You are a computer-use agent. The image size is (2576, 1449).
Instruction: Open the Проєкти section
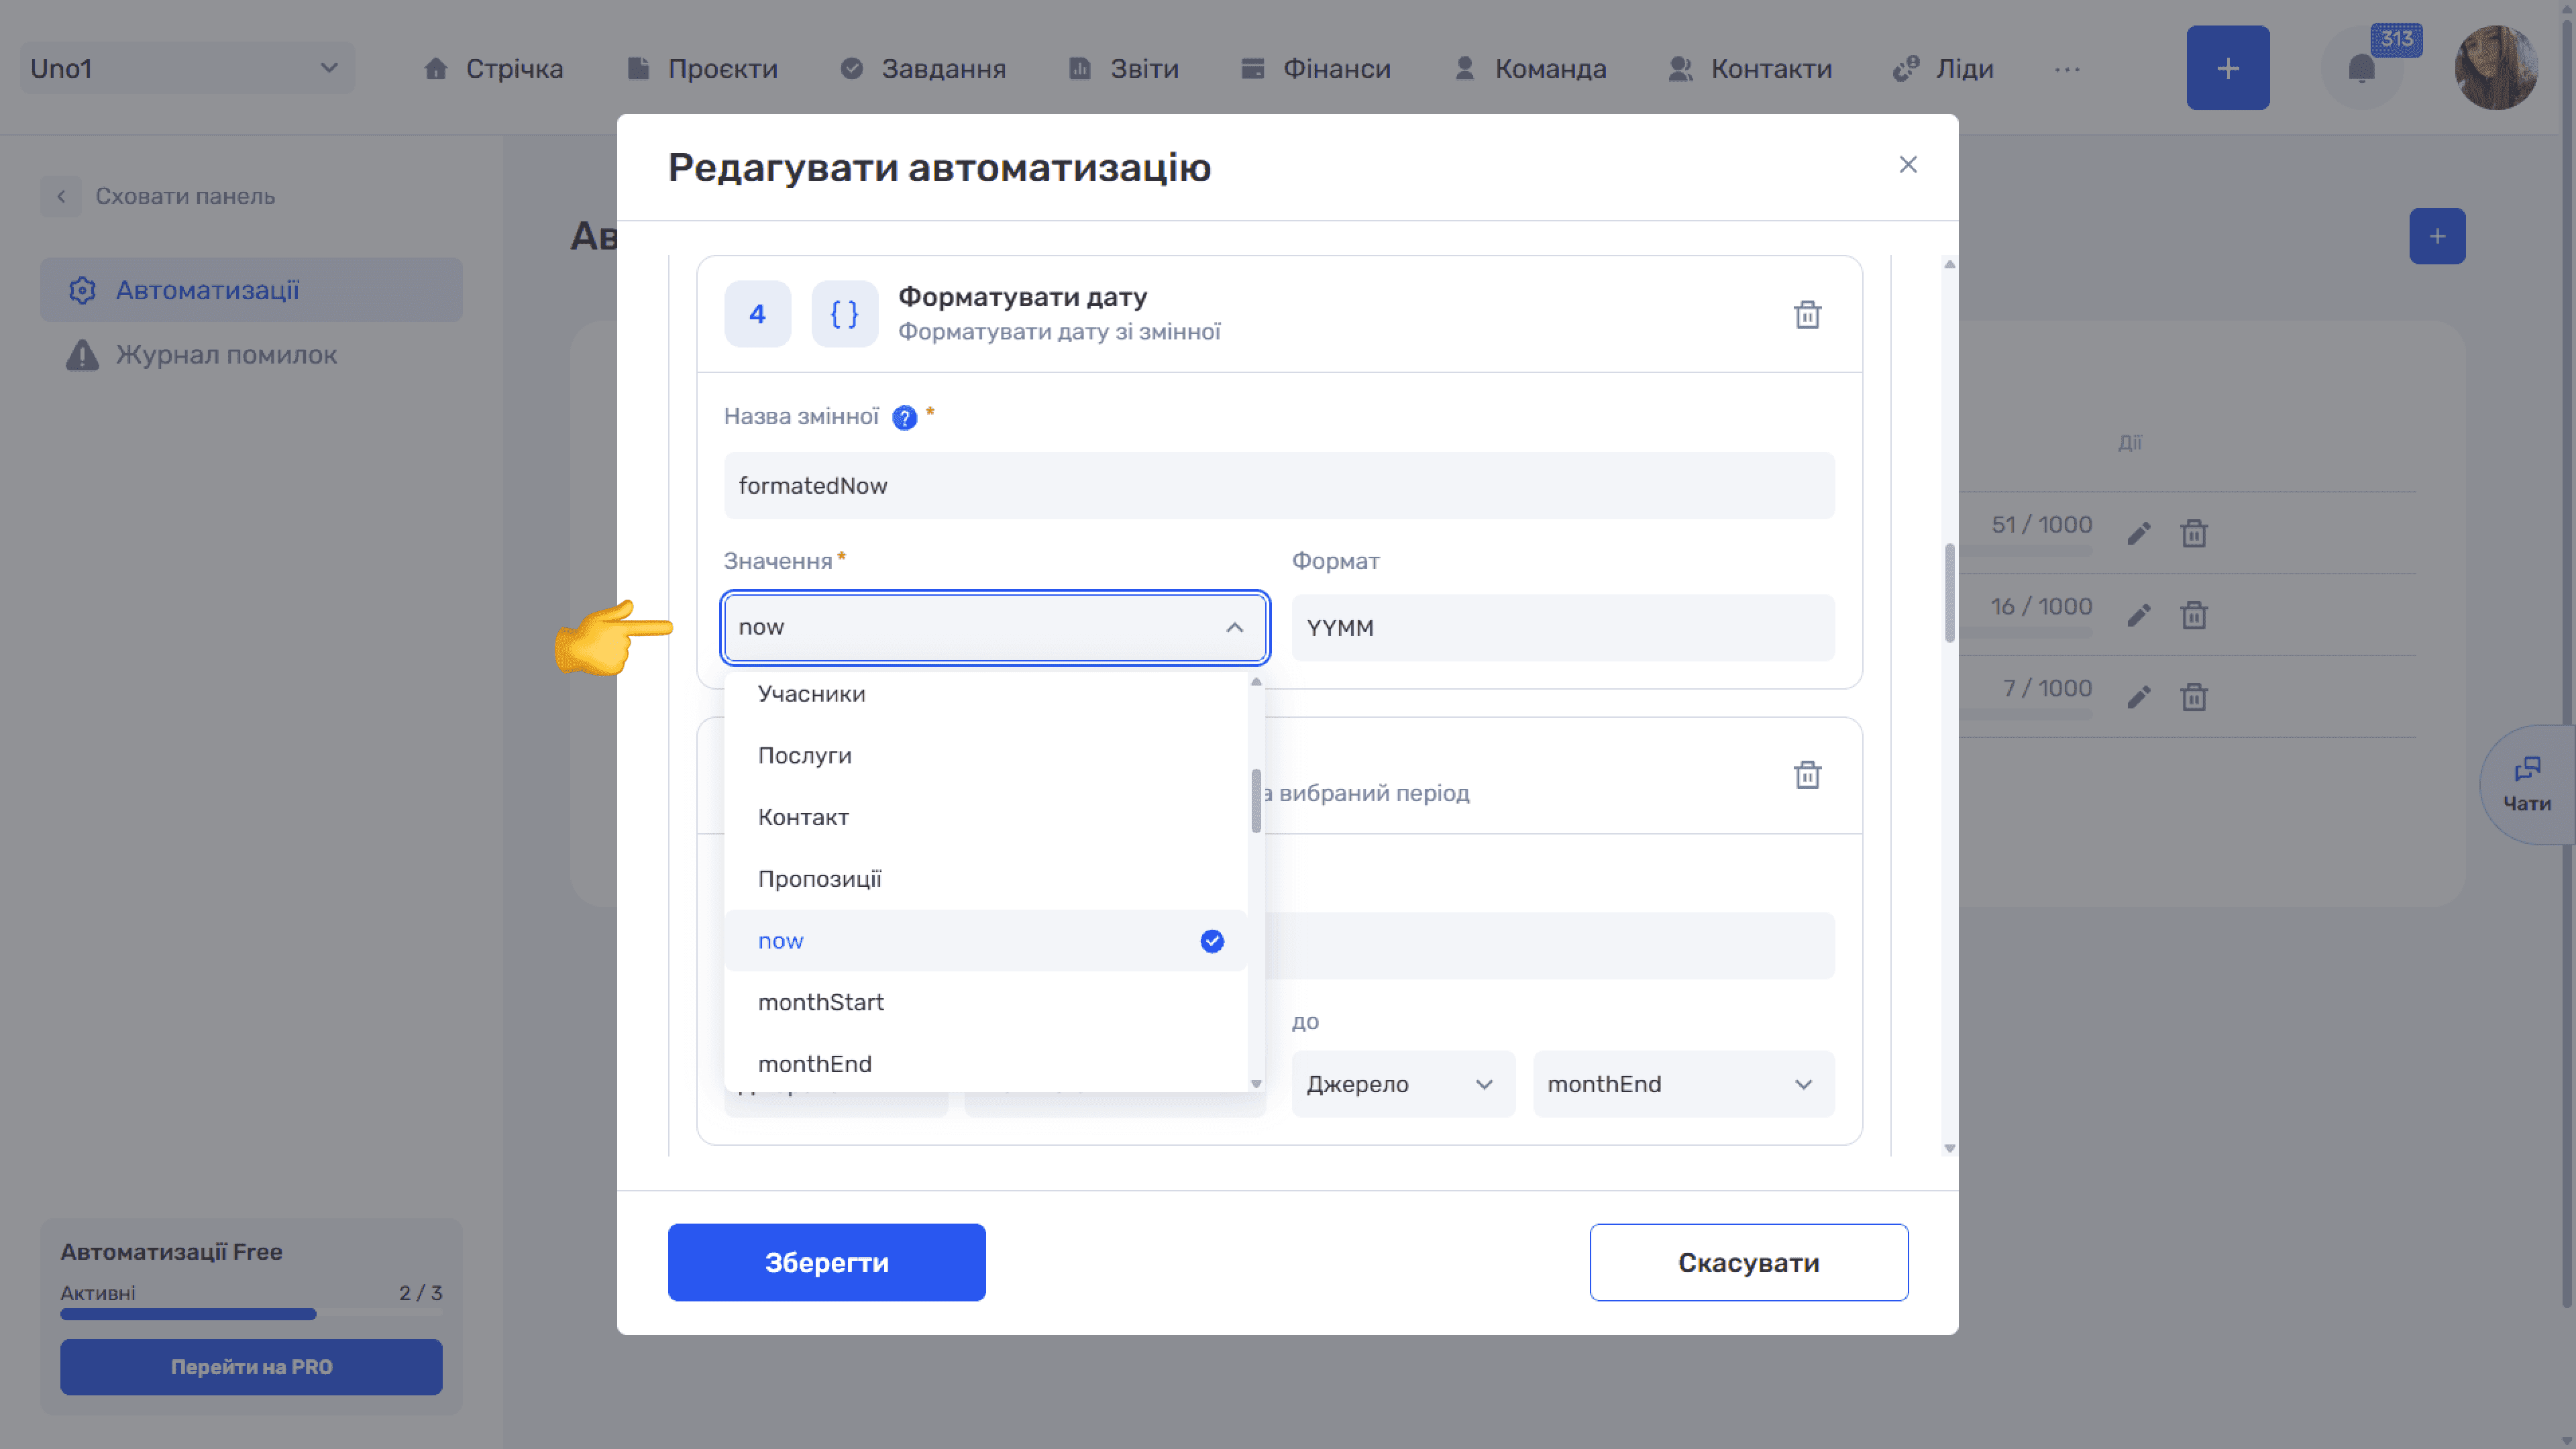point(702,68)
